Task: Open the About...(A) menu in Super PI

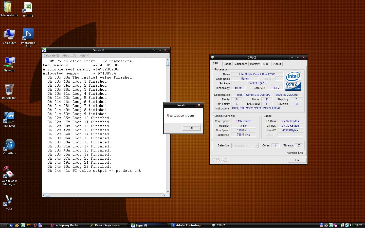Action: 69,55
